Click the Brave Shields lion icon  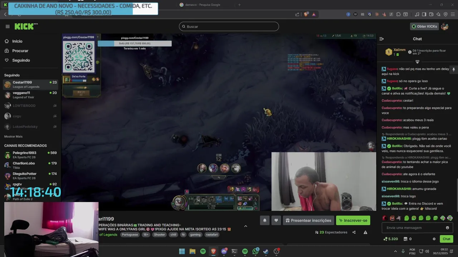point(306,14)
